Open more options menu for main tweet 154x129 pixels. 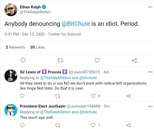[x=150, y=7]
